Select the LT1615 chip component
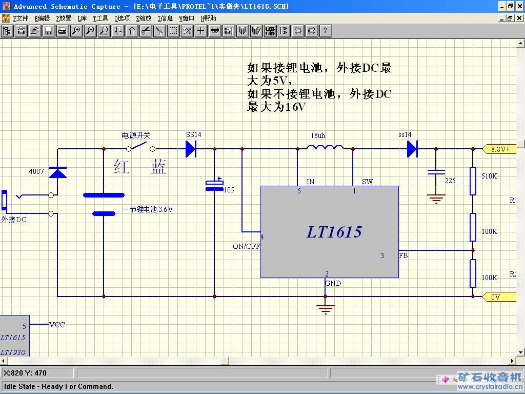Viewport: 525px width, 394px height. (x=330, y=232)
